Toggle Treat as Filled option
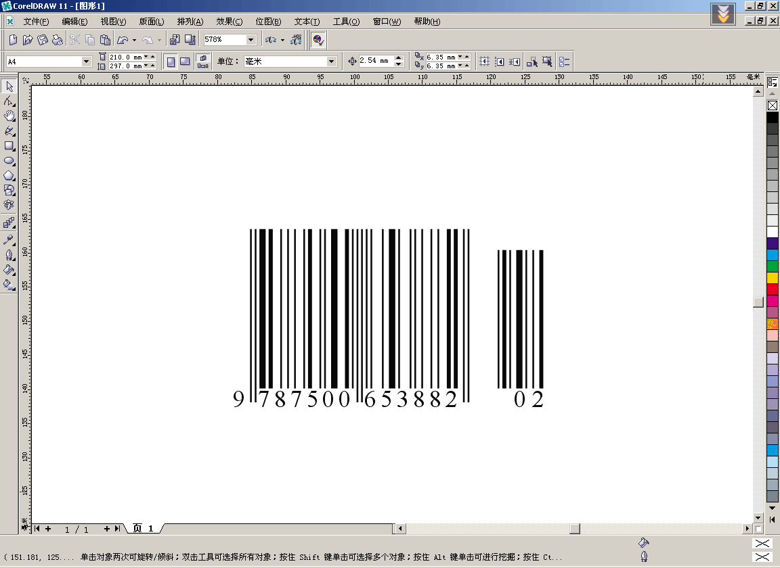 tap(547, 62)
